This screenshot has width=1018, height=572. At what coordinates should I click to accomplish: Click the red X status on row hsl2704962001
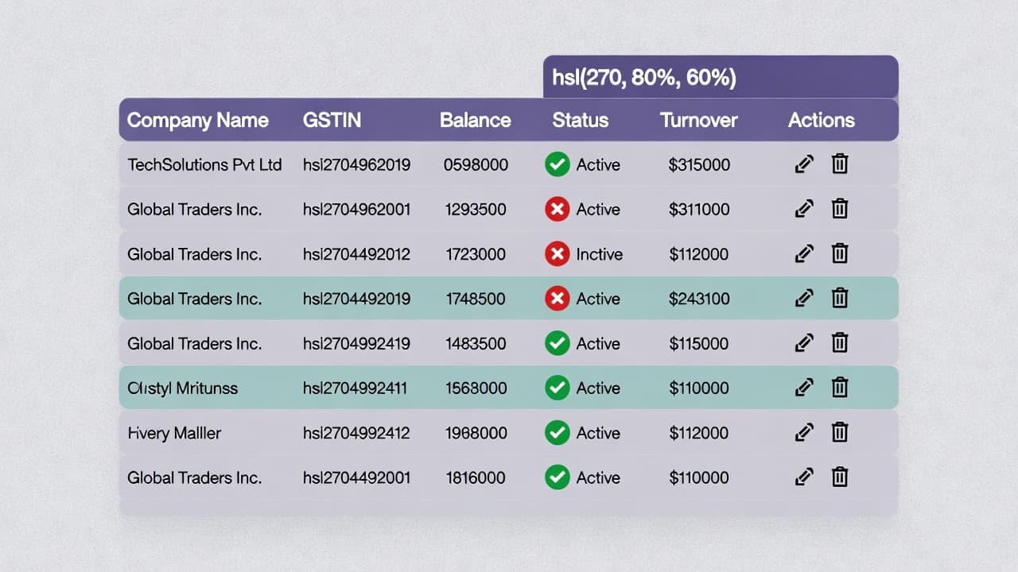(x=558, y=209)
